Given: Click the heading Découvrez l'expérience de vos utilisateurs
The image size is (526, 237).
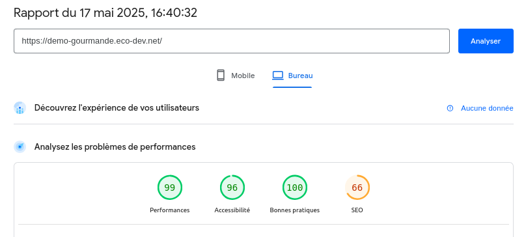Looking at the screenshot, I should pos(117,108).
